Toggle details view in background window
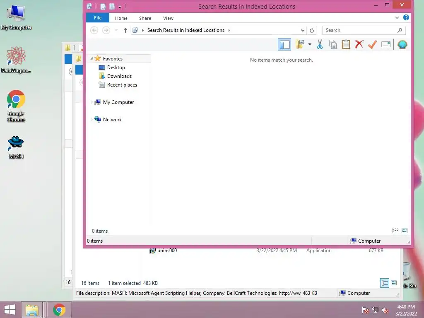Image resolution: width=424 pixels, height=318 pixels. [x=385, y=283]
